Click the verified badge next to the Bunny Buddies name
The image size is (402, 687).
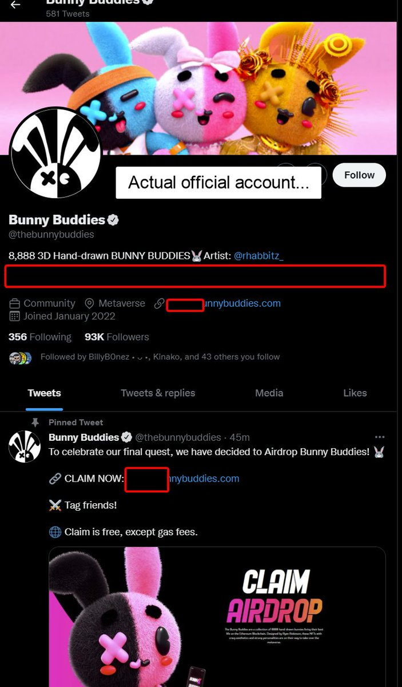pos(114,220)
